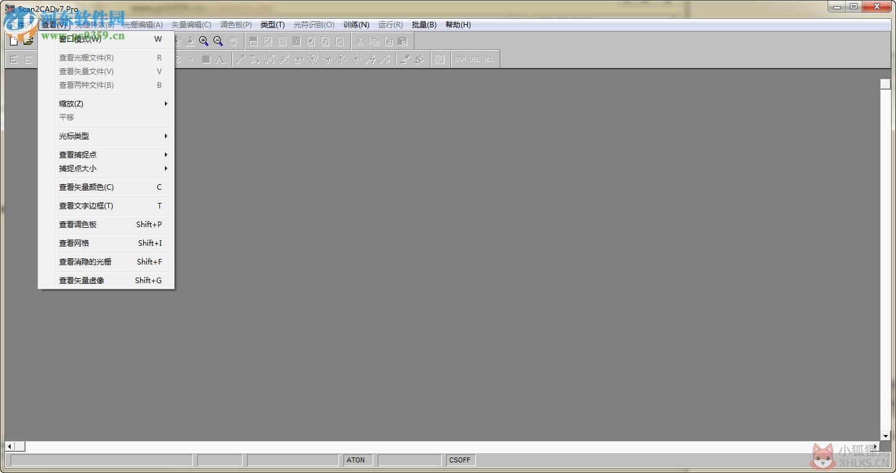Click greyed 平移 menu entry
This screenshot has width=896, height=473.
pyautogui.click(x=106, y=118)
